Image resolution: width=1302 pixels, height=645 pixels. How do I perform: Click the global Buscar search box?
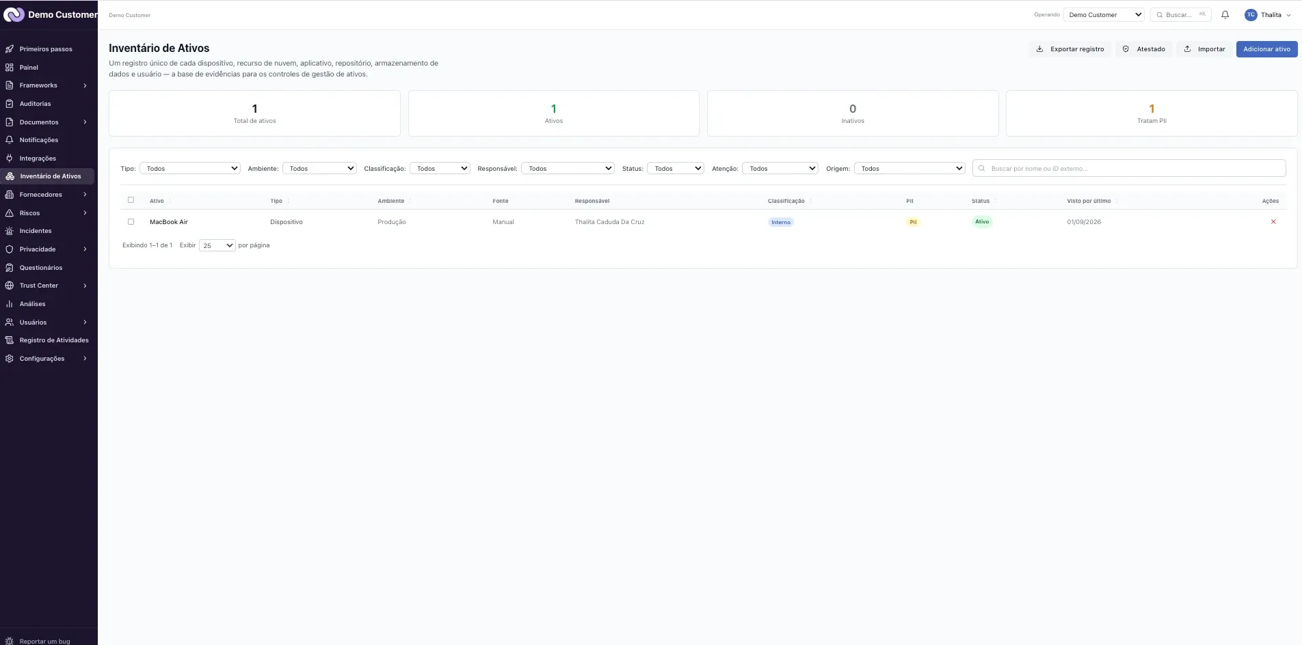pyautogui.click(x=1181, y=15)
